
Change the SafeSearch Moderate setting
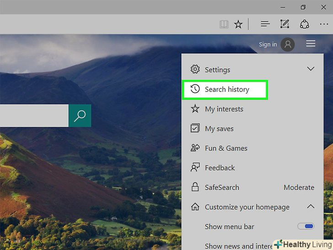(x=299, y=187)
